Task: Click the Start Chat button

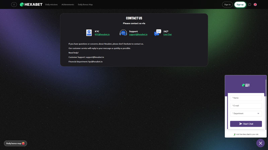Action: pyautogui.click(x=246, y=124)
